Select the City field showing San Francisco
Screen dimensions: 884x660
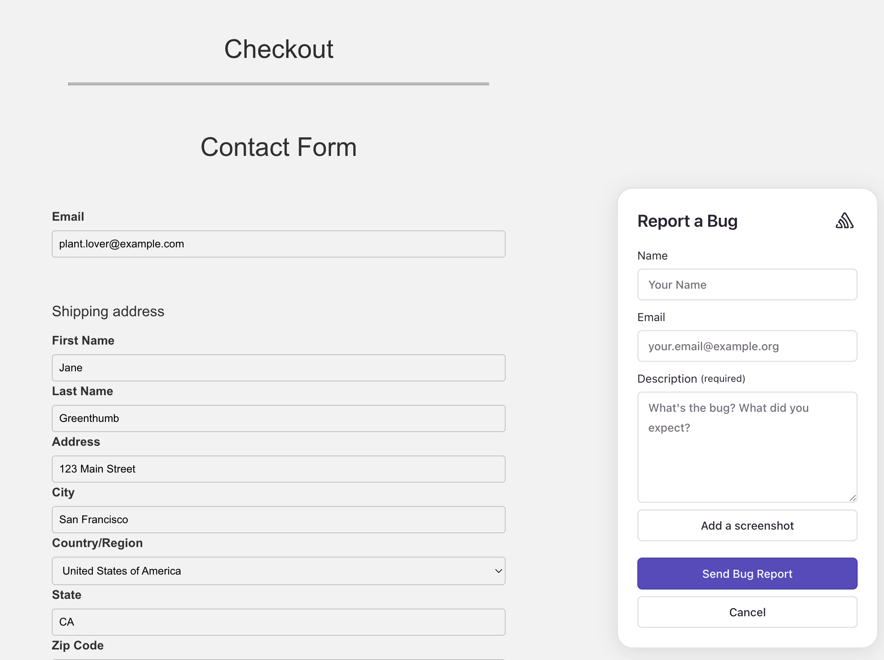(x=278, y=519)
